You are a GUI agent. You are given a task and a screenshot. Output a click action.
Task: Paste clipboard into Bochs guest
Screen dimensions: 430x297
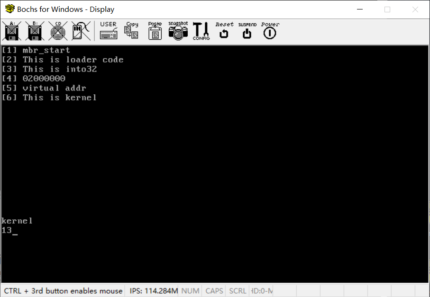point(155,31)
